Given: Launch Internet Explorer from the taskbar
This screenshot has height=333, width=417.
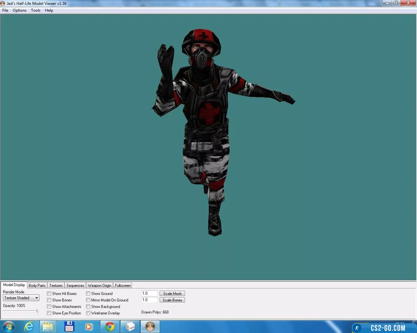Looking at the screenshot, I should click(x=29, y=326).
